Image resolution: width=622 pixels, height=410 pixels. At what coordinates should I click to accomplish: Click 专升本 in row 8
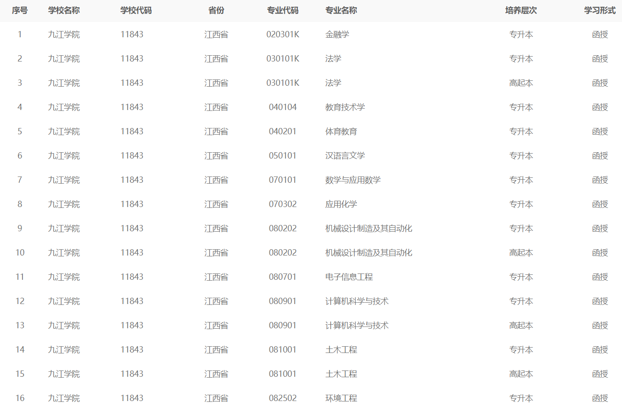(x=521, y=204)
